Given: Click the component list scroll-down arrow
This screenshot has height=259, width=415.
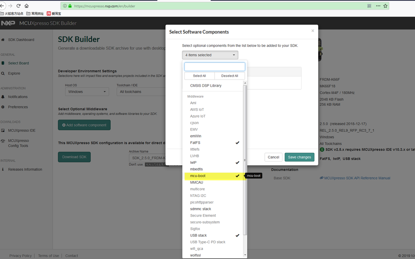Looking at the screenshot, I should (x=245, y=255).
